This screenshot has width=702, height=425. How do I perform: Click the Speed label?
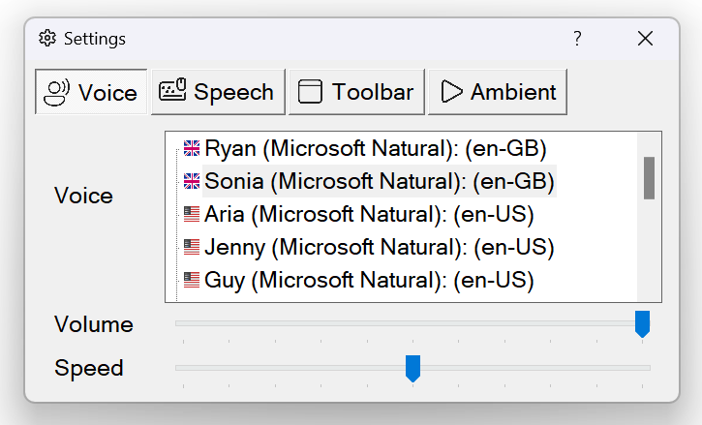point(89,369)
